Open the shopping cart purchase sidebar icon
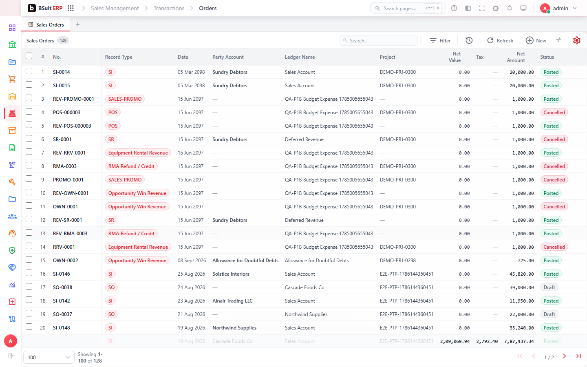This screenshot has width=587, height=367. tap(12, 79)
